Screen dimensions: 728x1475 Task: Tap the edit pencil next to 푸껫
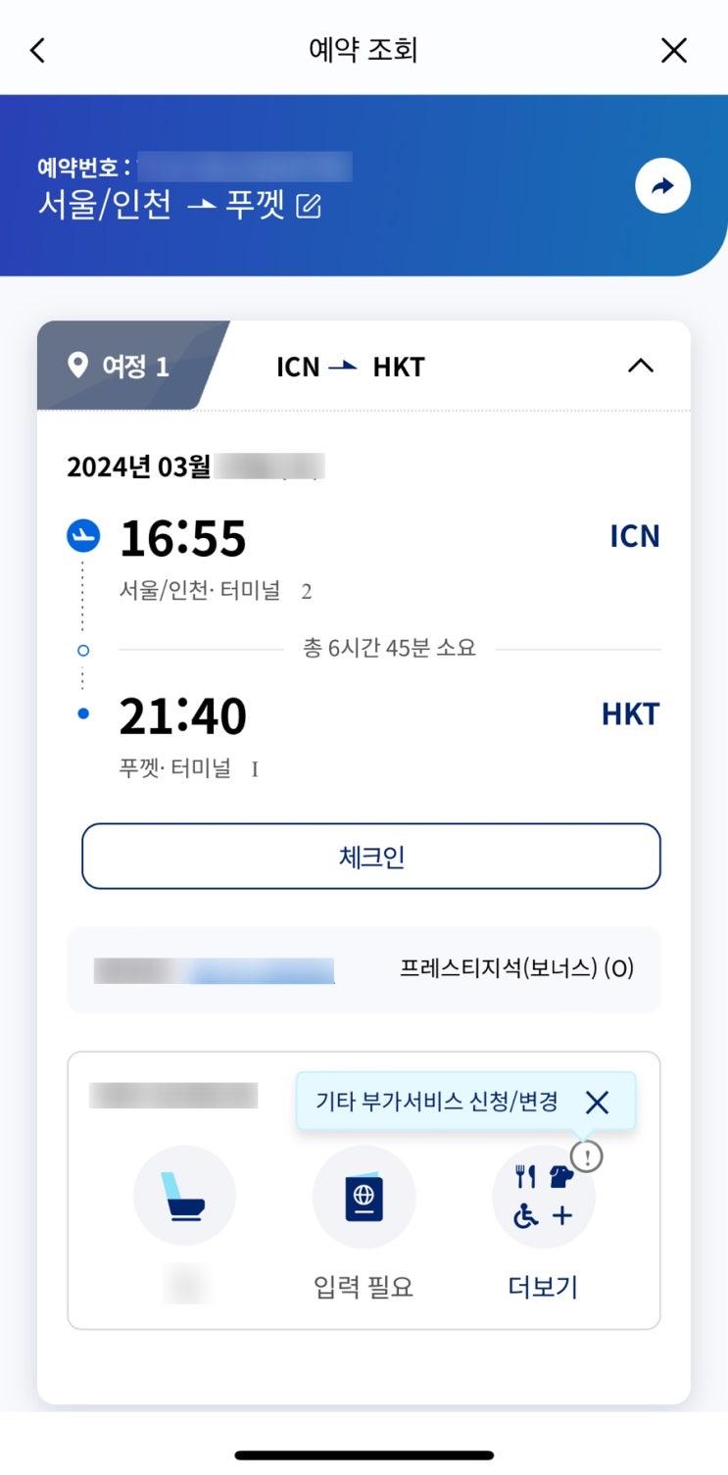[x=309, y=207]
